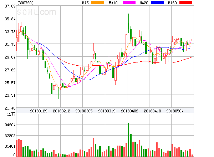Screen dimensions: 214x157
Task: Click the magenta MA10 legend swatch
Action: [129, 2]
